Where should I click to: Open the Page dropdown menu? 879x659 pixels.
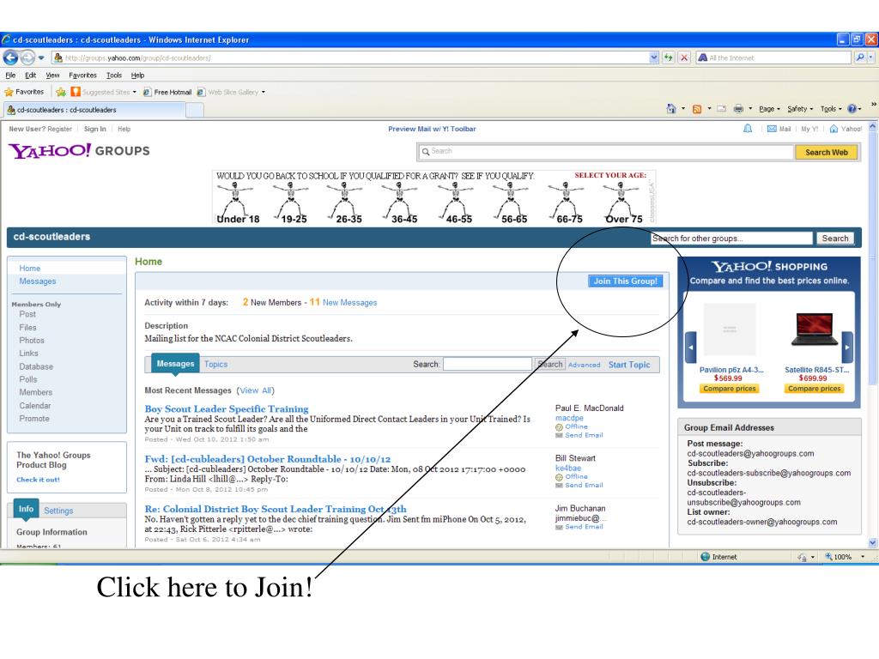pos(770,109)
